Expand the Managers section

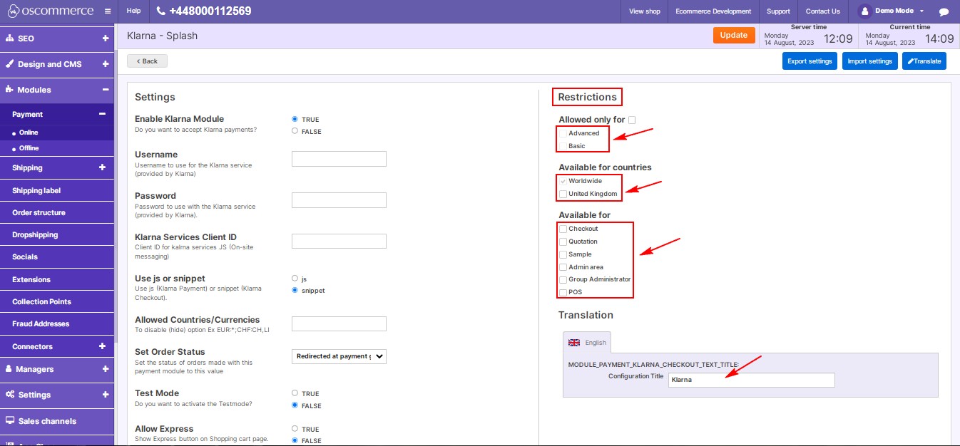click(105, 369)
